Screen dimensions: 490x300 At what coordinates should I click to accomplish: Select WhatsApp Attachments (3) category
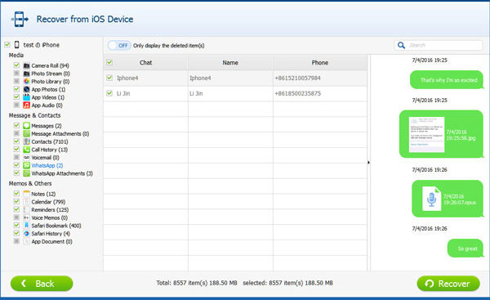(x=62, y=173)
